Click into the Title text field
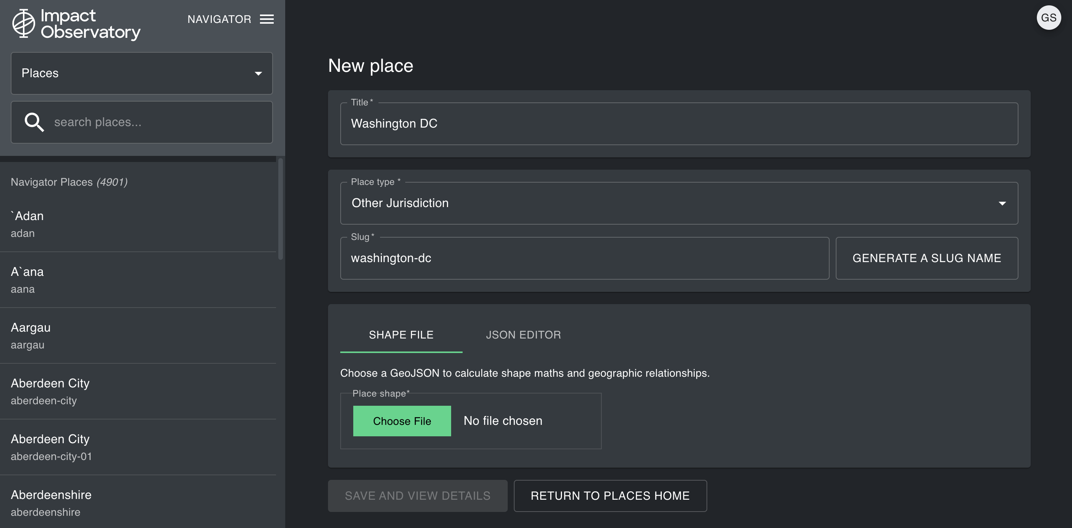This screenshot has width=1072, height=528. (x=678, y=124)
